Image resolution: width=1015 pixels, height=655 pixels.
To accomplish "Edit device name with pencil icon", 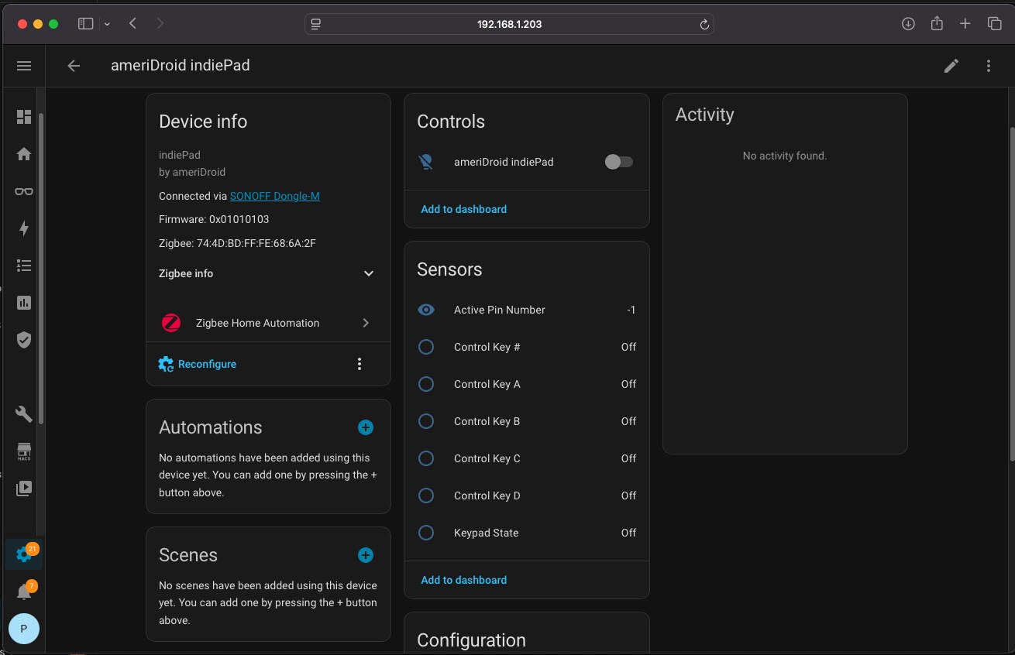I will coord(951,66).
